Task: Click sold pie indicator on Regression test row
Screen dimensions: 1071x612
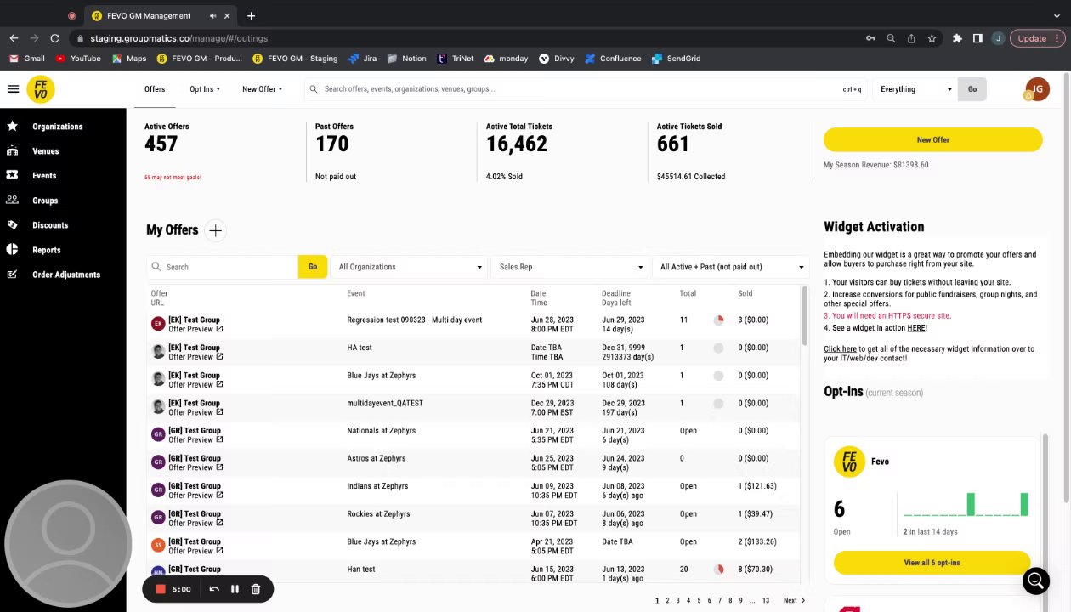Action: 718,320
